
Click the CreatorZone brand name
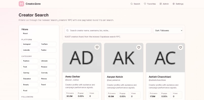(x=33, y=4)
